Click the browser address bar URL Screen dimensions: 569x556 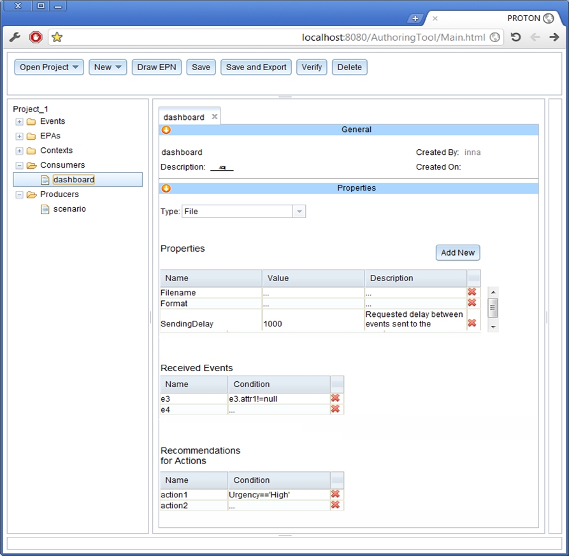coord(393,37)
